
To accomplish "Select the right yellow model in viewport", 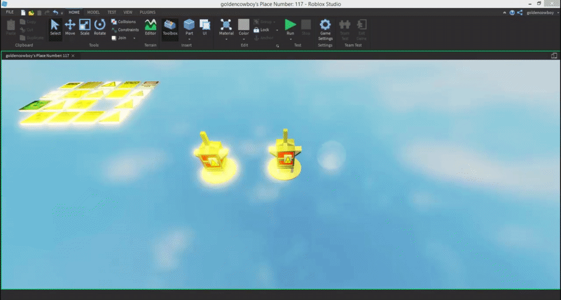I will [285, 155].
